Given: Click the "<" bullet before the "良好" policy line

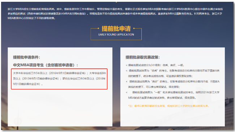Looking at the screenshot, I should tap(127, 82).
